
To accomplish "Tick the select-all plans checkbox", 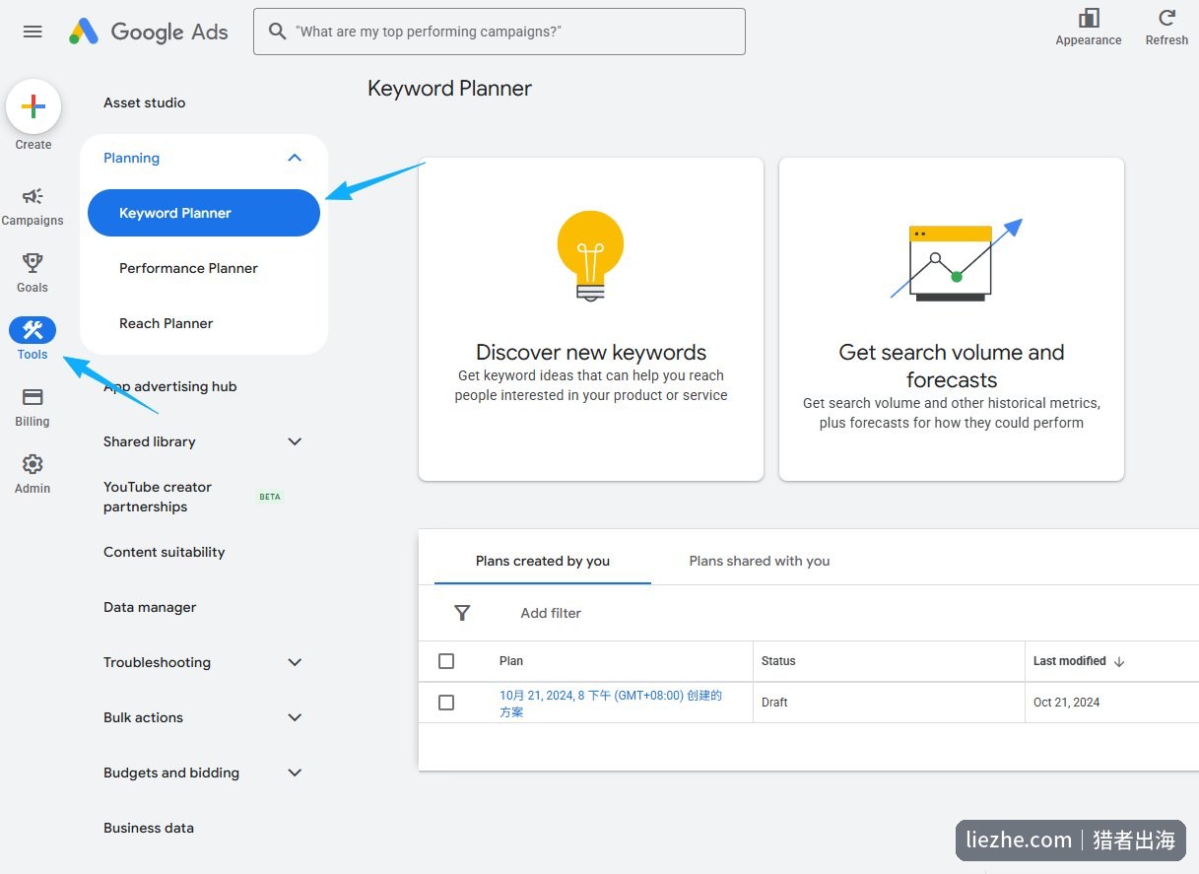I will 446,661.
